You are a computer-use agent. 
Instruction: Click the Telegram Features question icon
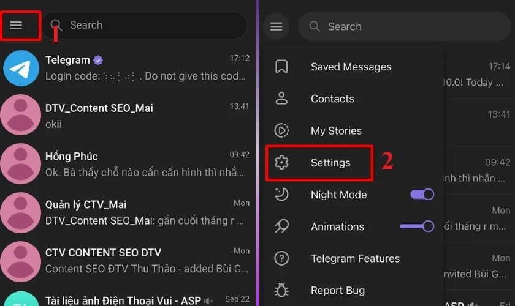pos(281,258)
